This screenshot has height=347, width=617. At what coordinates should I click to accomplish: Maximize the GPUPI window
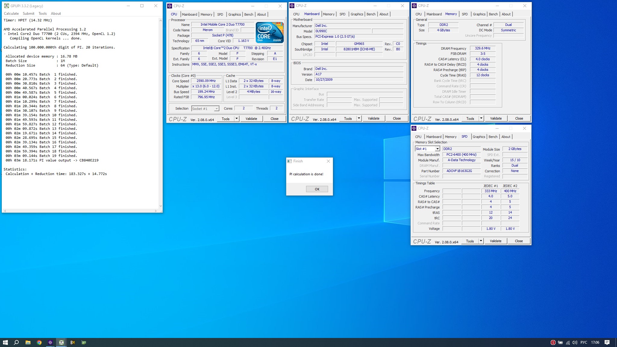point(142,6)
